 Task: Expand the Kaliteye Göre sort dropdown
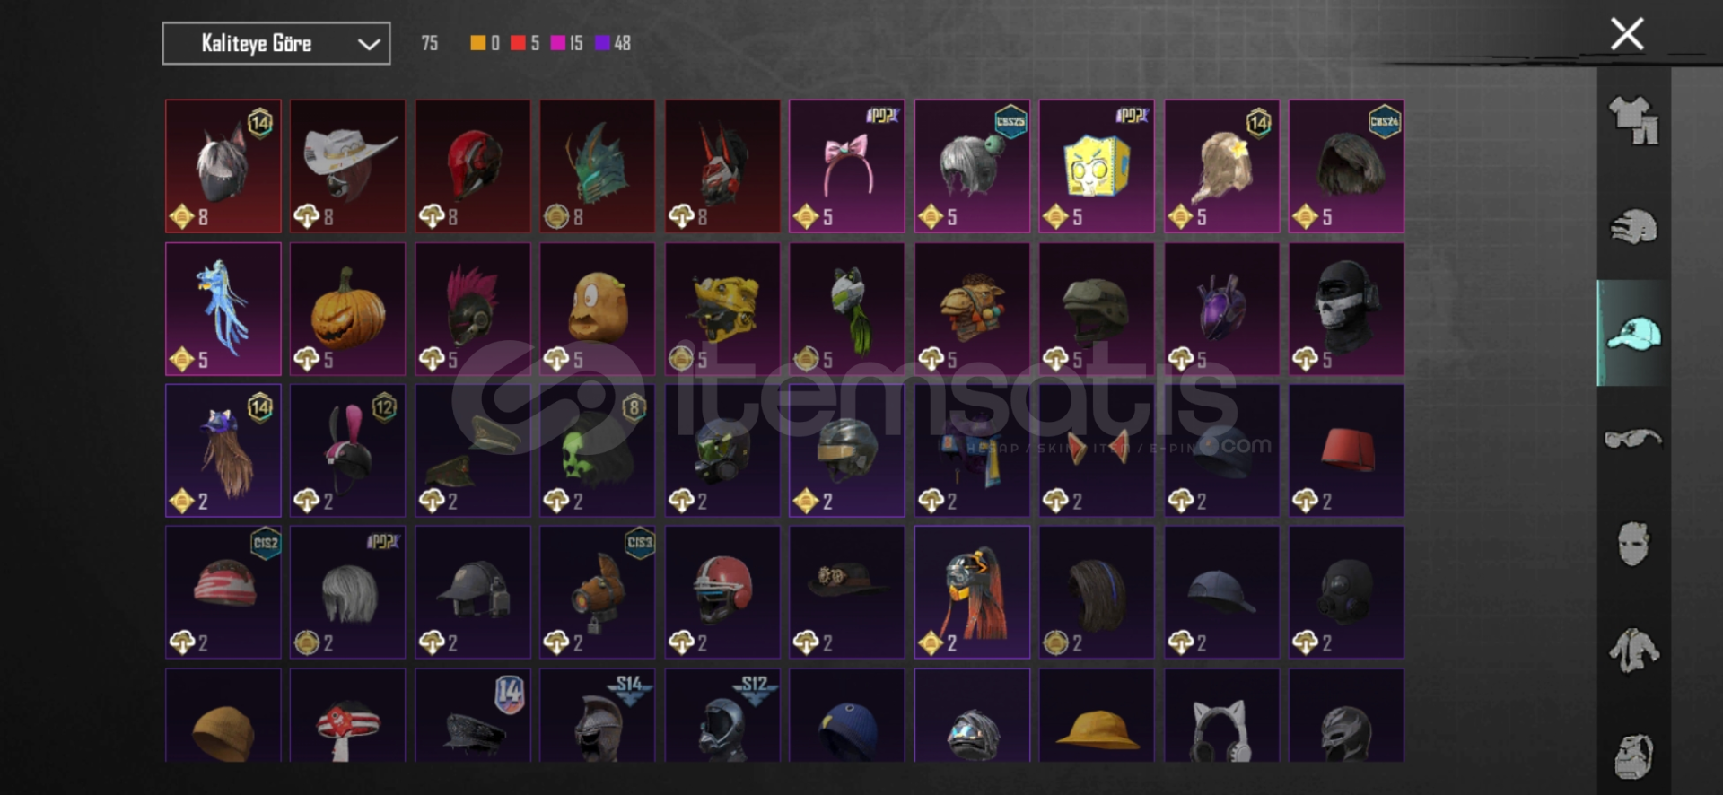pos(276,43)
